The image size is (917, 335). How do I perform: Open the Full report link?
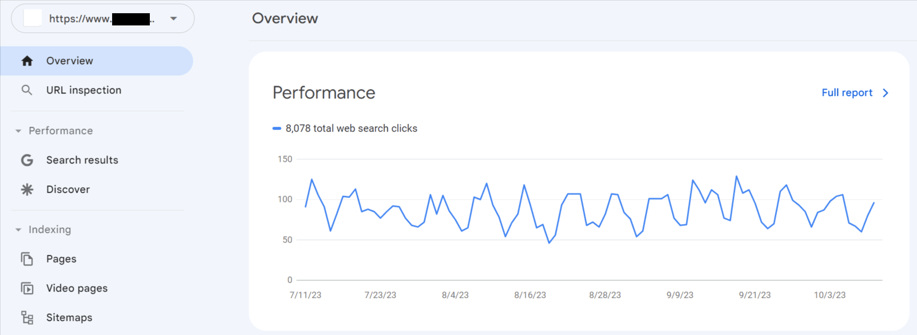[x=846, y=93]
